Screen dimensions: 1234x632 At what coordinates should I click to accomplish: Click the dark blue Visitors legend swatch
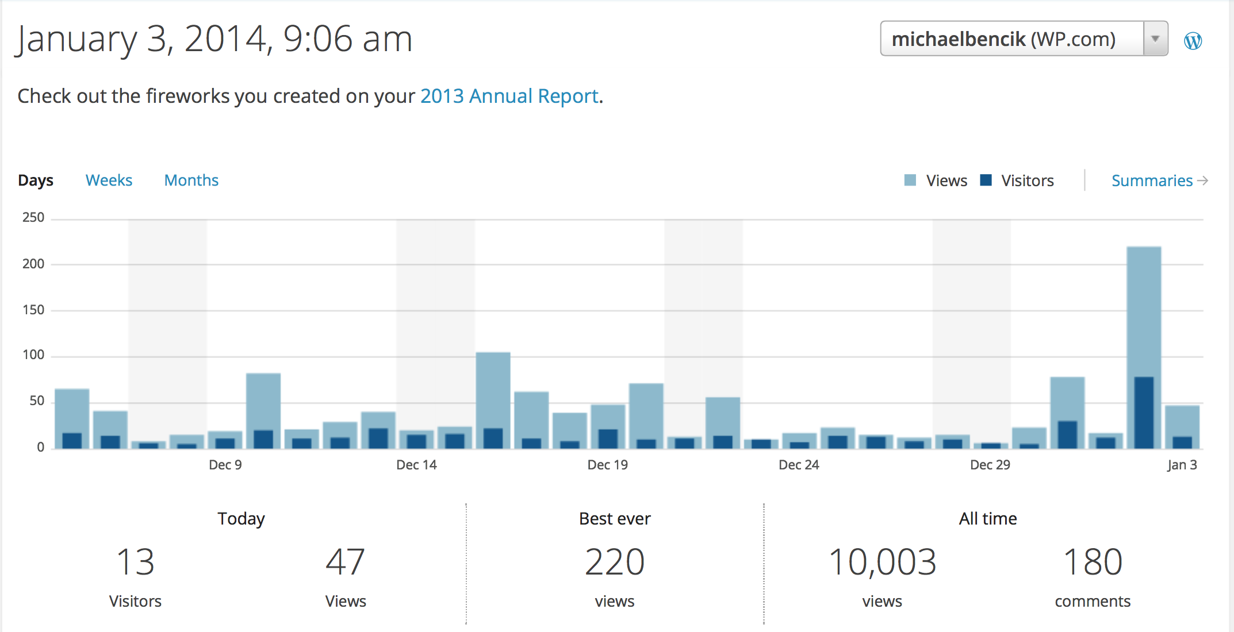pyautogui.click(x=986, y=180)
